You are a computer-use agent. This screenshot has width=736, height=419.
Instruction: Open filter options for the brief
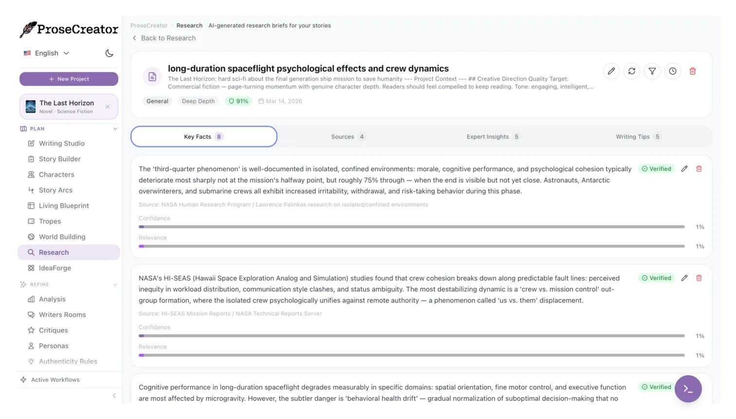tap(652, 71)
